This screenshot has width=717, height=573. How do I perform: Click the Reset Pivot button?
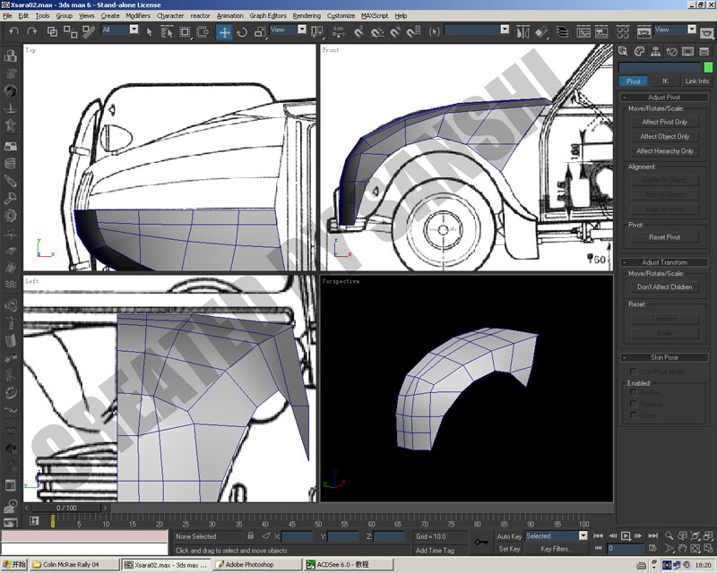pyautogui.click(x=664, y=237)
